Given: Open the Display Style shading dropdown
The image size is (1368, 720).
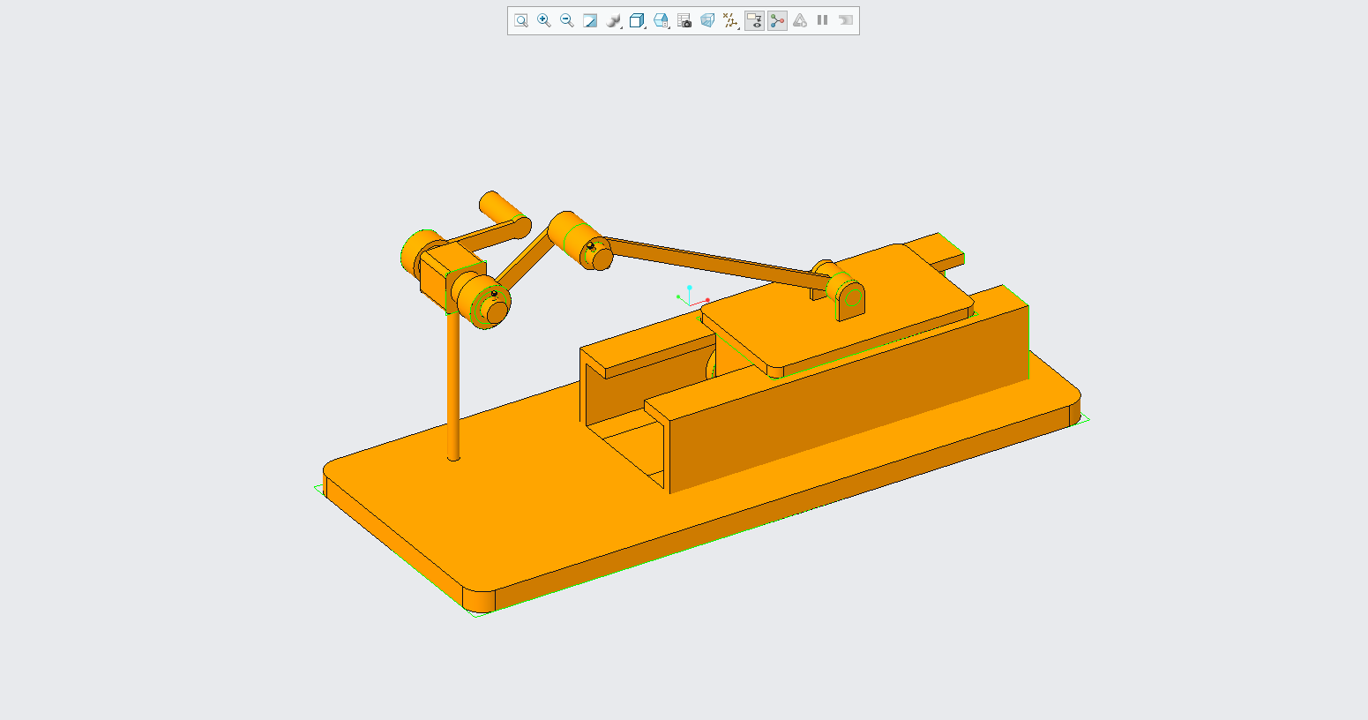Looking at the screenshot, I should [614, 20].
